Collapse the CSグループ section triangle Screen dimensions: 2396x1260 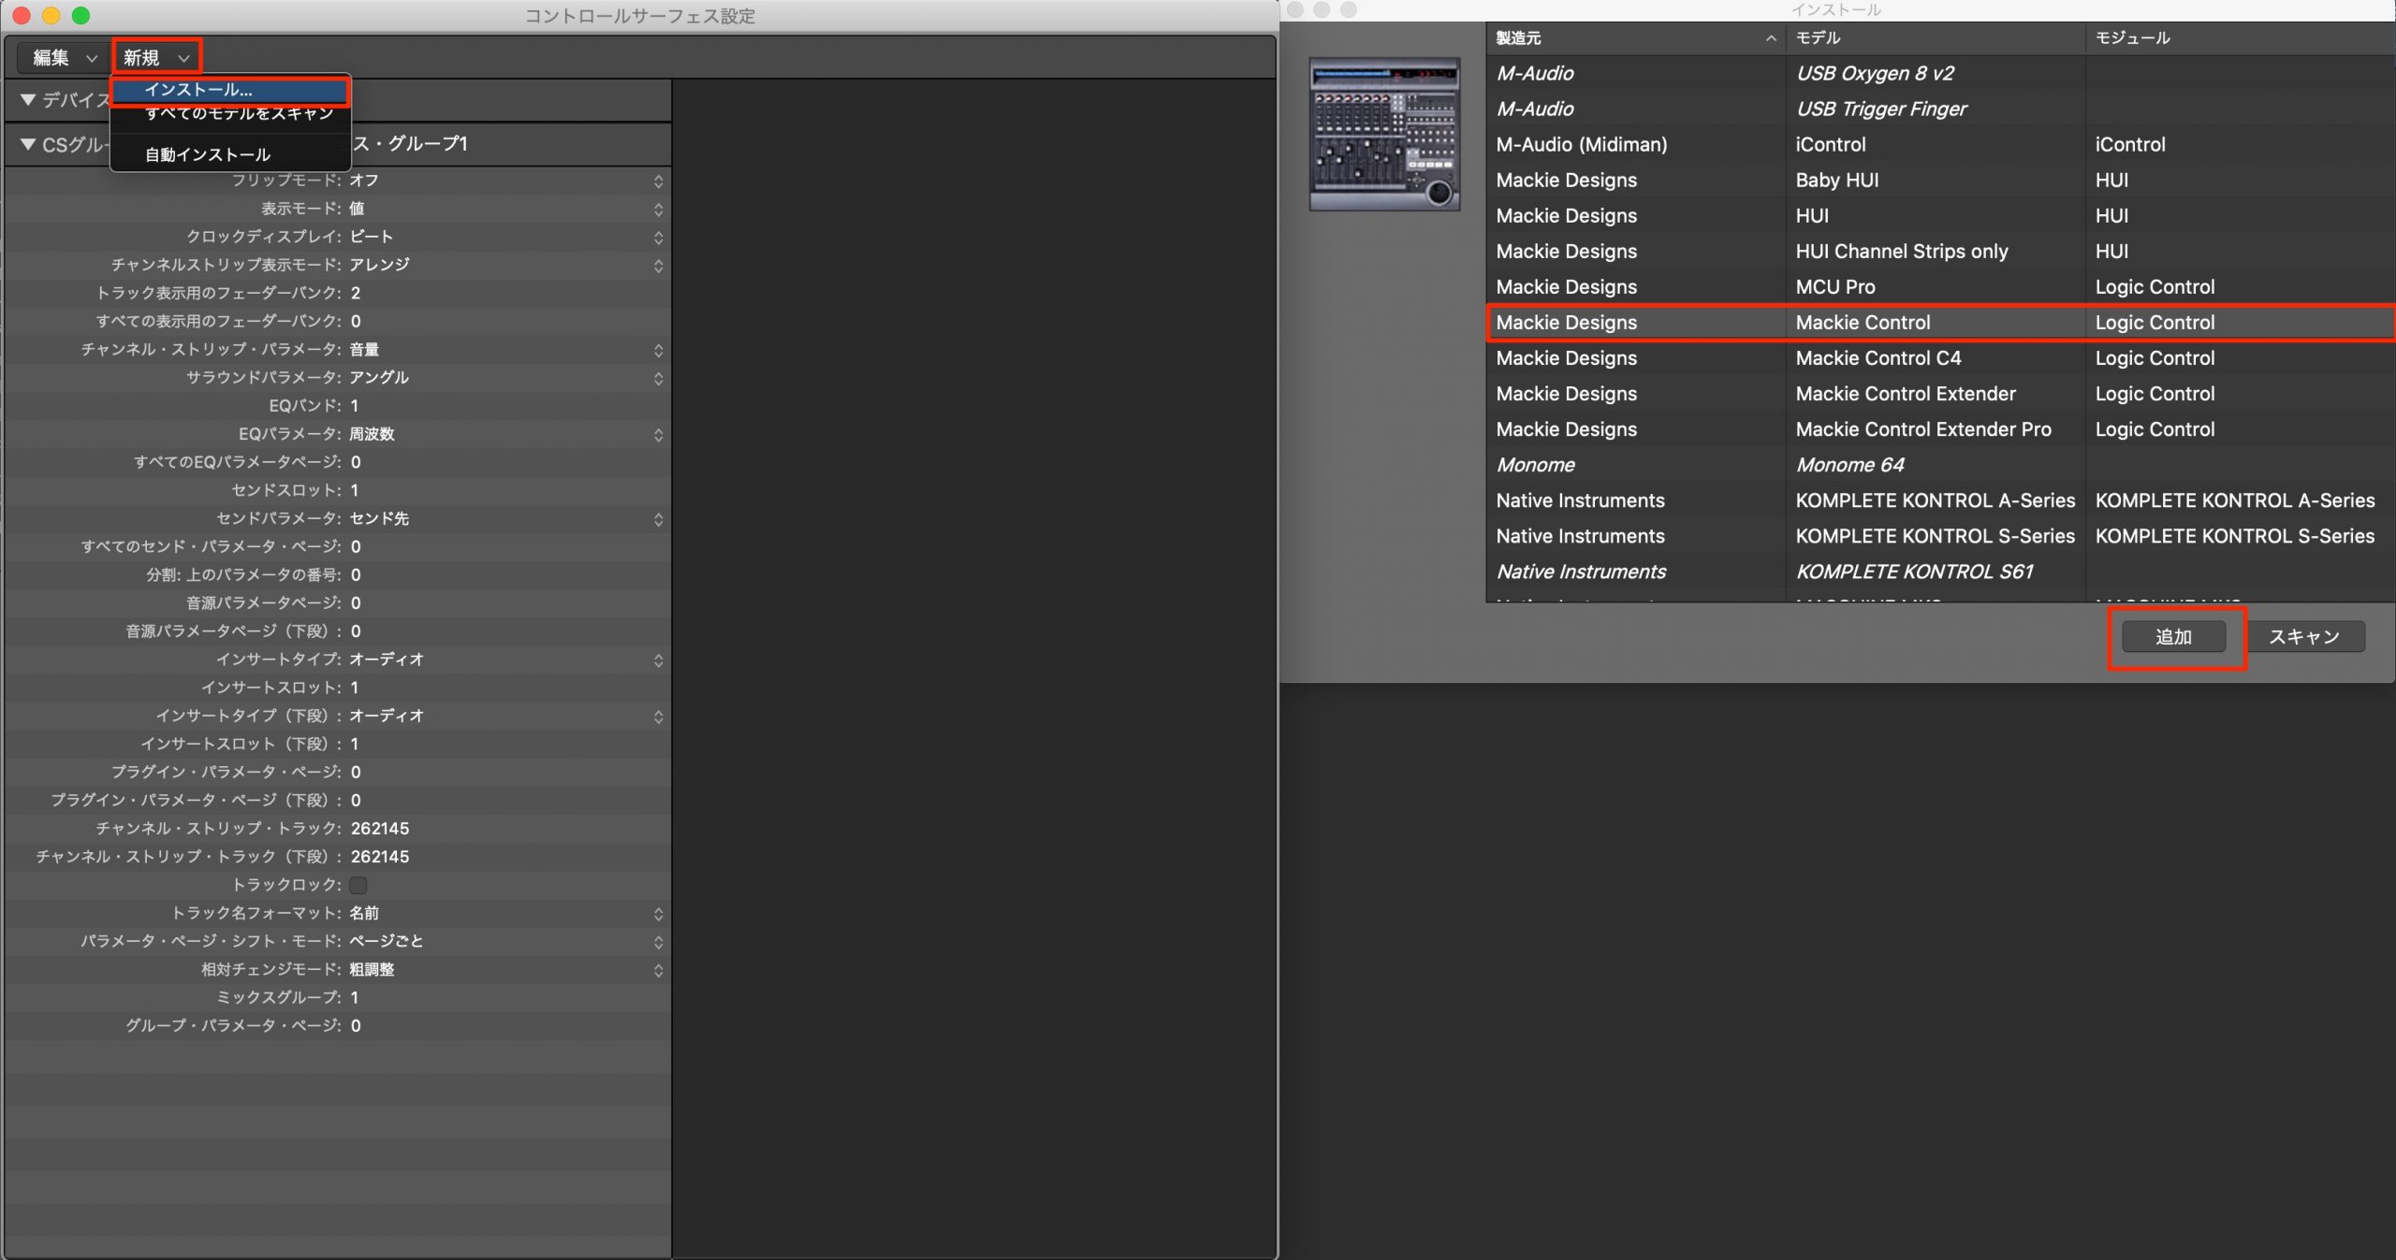[28, 144]
